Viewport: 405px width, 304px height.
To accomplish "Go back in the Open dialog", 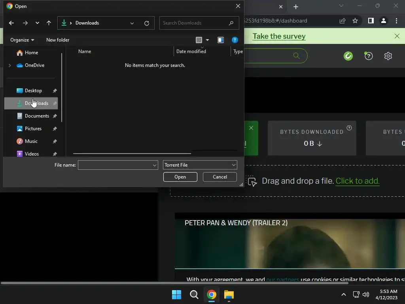I will 11,23.
